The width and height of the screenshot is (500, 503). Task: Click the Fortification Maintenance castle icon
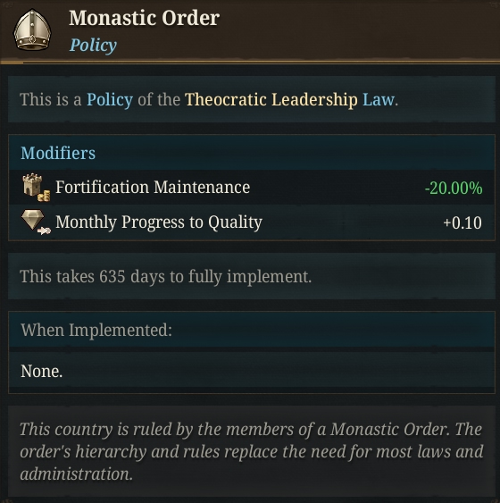36,188
